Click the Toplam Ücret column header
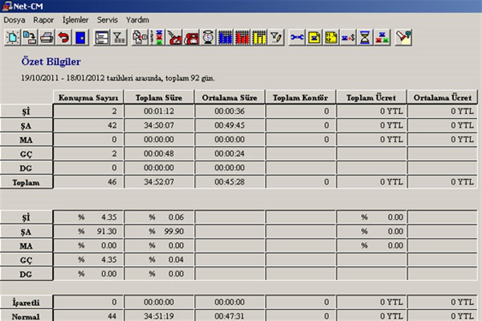Screen dimensions: 482x321 pyautogui.click(x=372, y=97)
